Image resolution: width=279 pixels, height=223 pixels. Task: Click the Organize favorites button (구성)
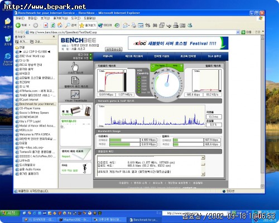point(36,42)
